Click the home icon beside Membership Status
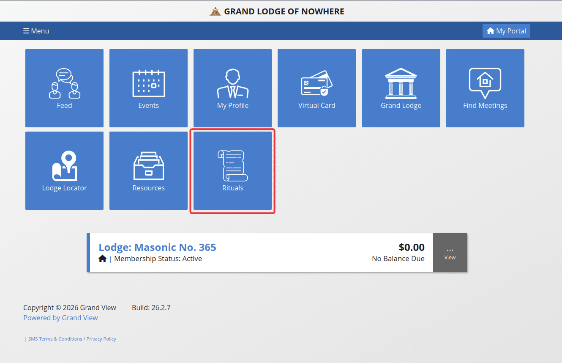Screen dimensions: 562x363 [102, 258]
